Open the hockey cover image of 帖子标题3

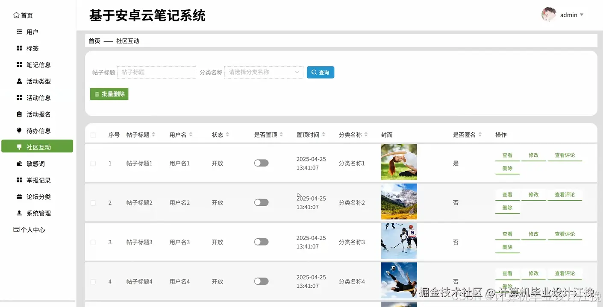(x=399, y=241)
